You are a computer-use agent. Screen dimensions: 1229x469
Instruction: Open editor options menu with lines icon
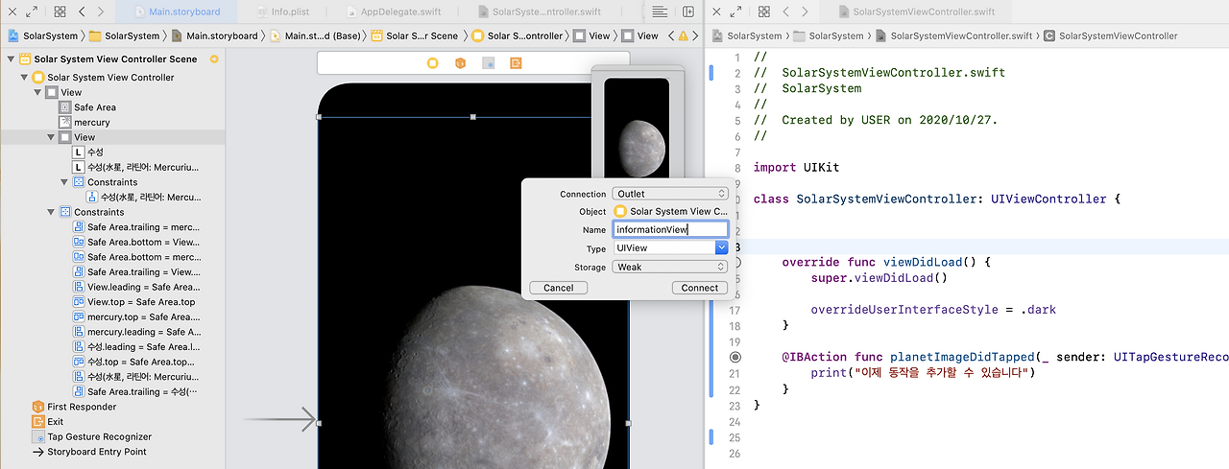pos(660,12)
